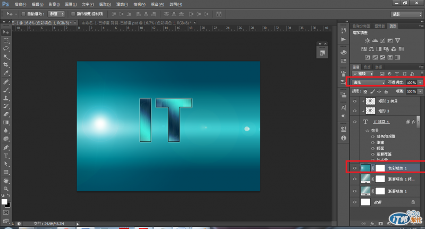Activate the Zoom tool magnifier

6,188
